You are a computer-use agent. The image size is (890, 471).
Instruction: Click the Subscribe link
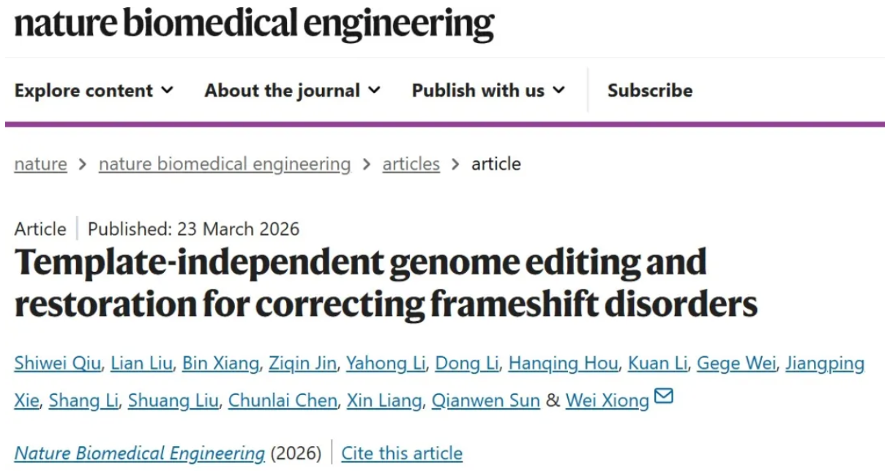(x=649, y=91)
